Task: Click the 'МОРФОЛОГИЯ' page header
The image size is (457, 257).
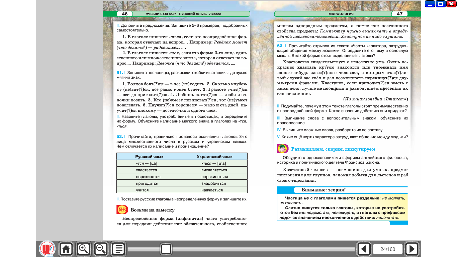Action: click(341, 14)
